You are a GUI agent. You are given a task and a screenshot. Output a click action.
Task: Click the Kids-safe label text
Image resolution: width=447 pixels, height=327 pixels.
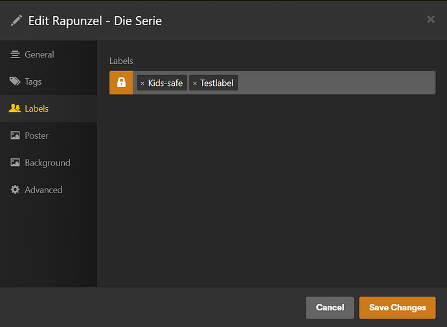(165, 83)
